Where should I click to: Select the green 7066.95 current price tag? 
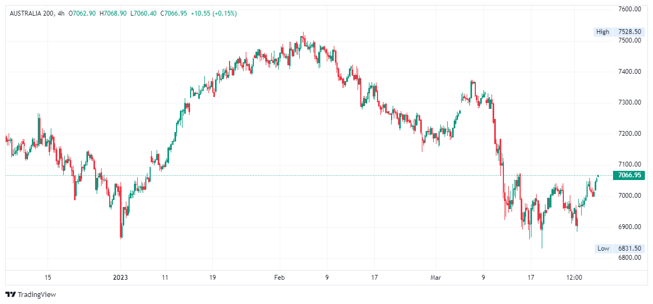(x=629, y=175)
